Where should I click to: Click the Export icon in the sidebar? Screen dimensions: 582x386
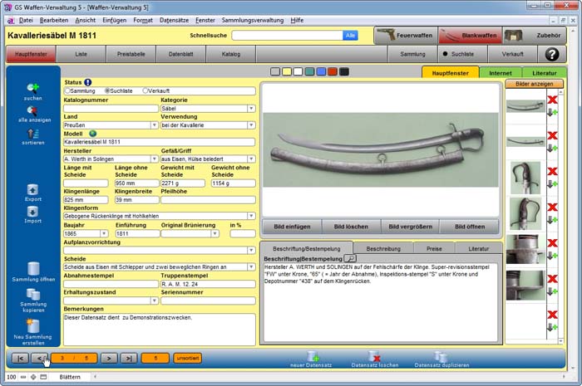33,190
